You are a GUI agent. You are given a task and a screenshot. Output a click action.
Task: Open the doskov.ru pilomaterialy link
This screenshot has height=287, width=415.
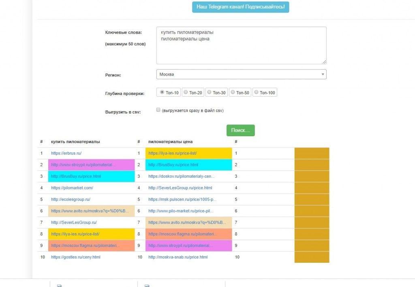point(181,176)
